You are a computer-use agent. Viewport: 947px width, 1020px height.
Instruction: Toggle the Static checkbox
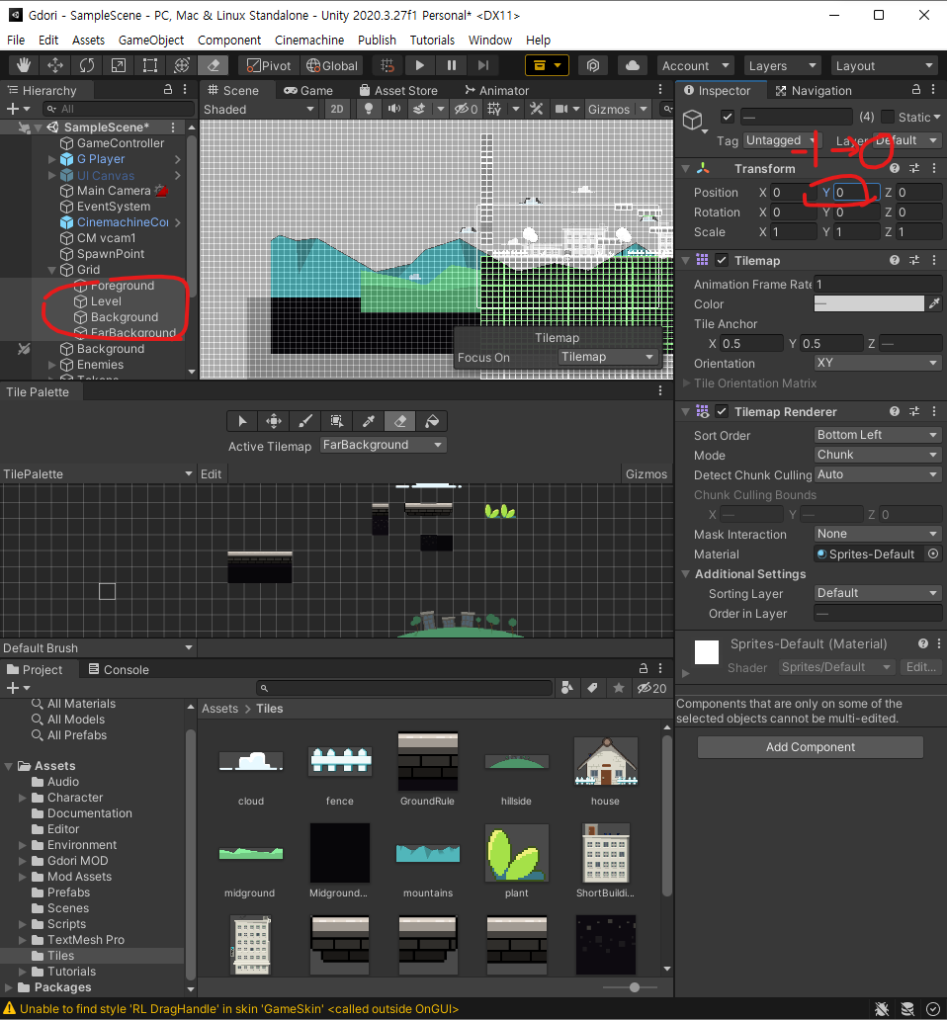click(887, 117)
